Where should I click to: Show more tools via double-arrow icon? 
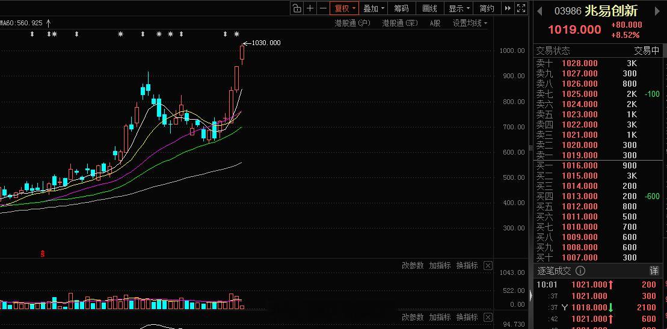[508, 8]
